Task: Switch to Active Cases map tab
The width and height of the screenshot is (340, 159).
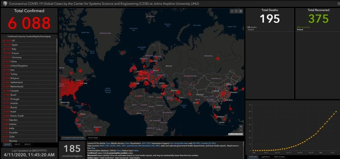Action: (93, 138)
